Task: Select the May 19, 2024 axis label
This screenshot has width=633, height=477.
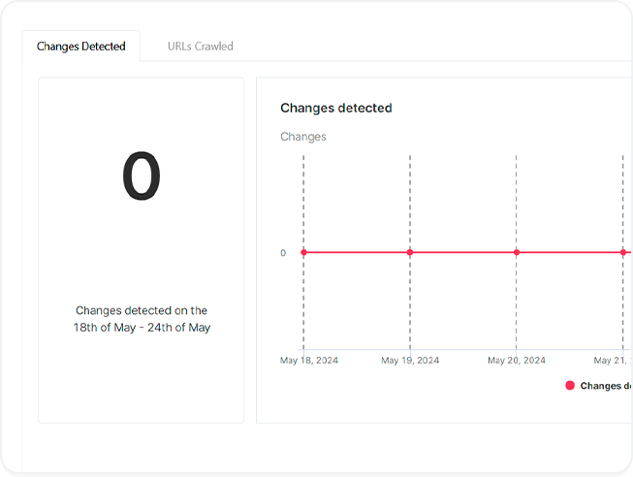Action: click(410, 361)
